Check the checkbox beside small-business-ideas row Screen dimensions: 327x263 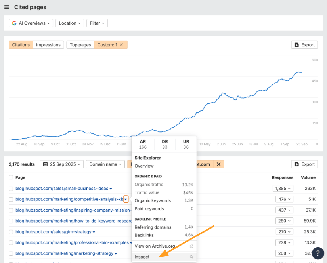pyautogui.click(x=10, y=189)
